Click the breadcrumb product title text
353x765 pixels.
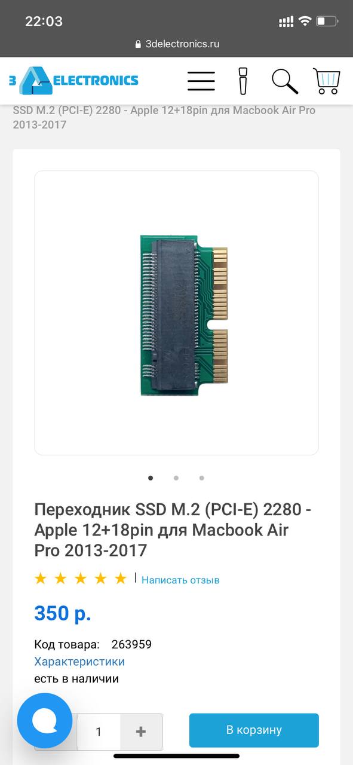click(164, 118)
